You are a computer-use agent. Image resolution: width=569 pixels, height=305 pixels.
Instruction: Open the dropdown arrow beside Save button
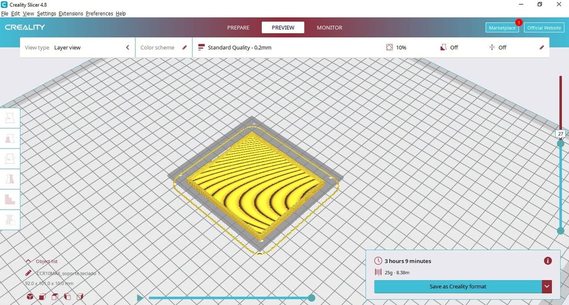pyautogui.click(x=547, y=287)
